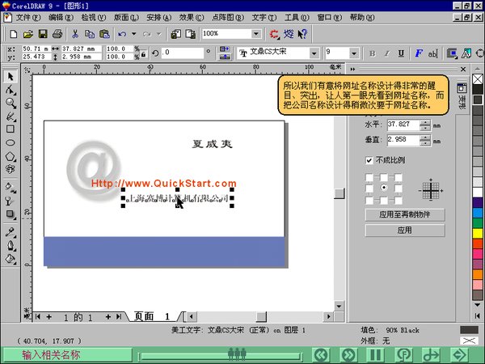485x364 pixels.
Task: Click the rotation angle input field
Action: (x=183, y=53)
